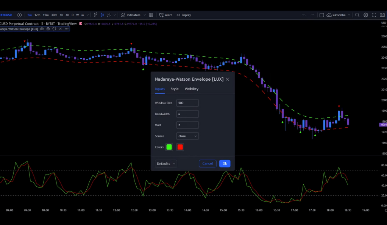Start bar Replay mode

click(184, 15)
